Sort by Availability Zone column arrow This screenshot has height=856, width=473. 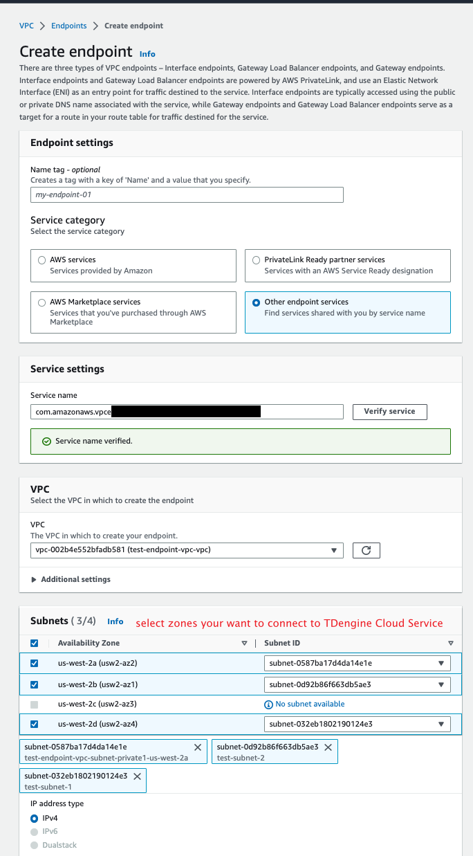(244, 643)
